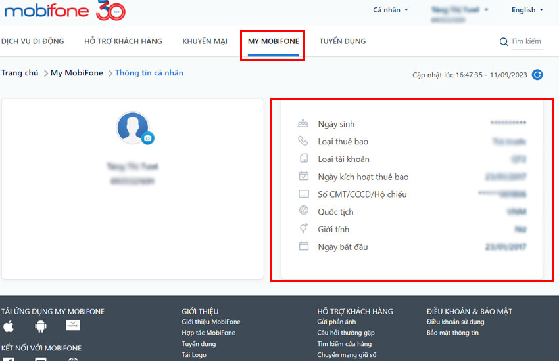Go to My MobiFone breadcrumb
The image size is (559, 361).
tap(77, 73)
